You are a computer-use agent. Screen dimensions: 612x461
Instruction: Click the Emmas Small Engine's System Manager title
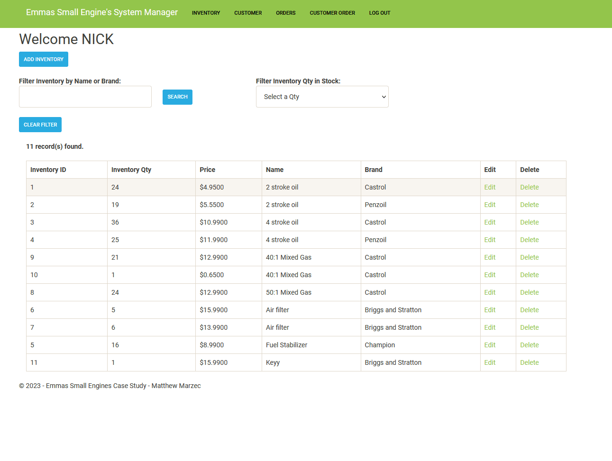pos(102,12)
